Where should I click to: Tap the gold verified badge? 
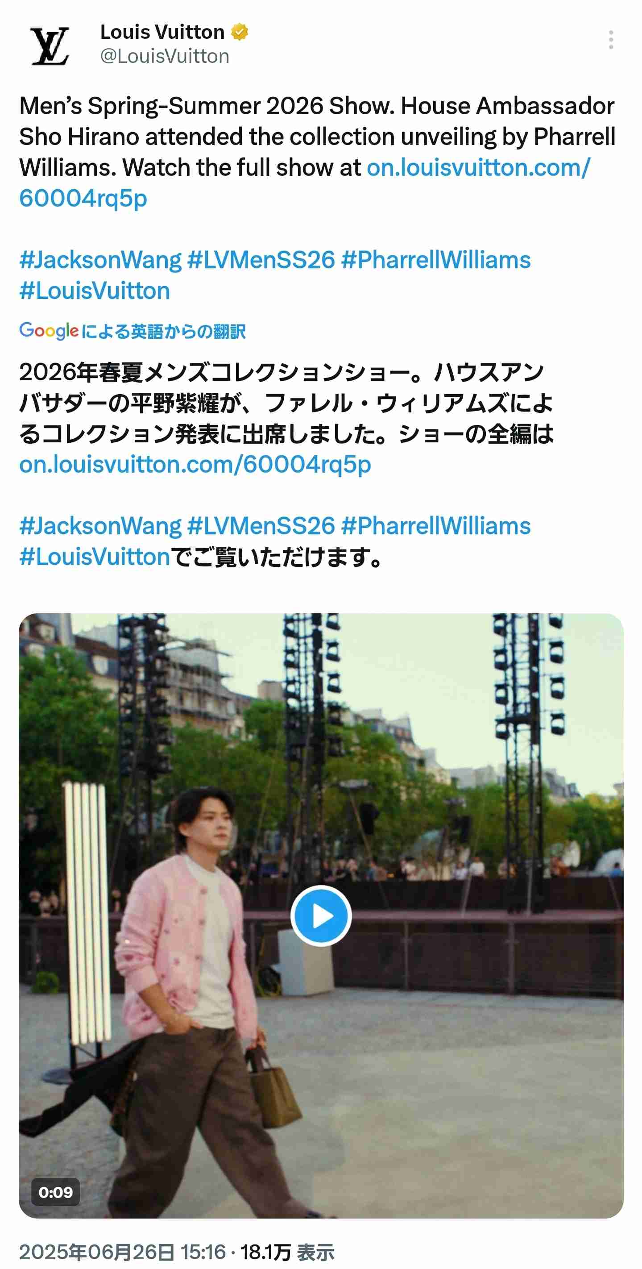240,32
